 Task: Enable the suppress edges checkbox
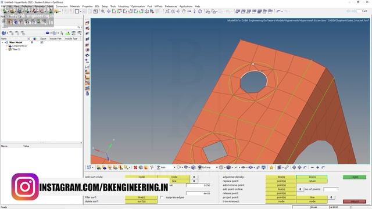pyautogui.click(x=162, y=197)
